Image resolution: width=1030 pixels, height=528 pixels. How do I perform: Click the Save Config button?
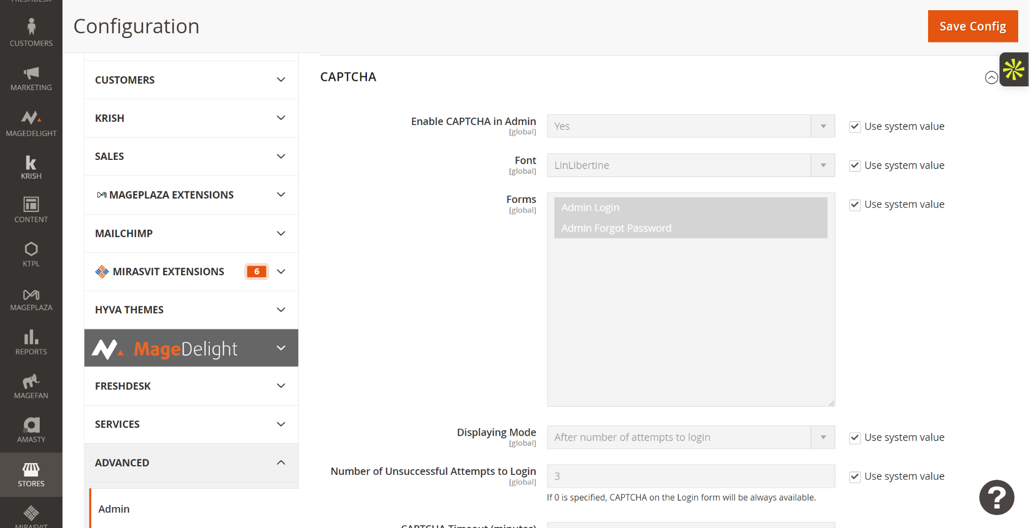coord(973,26)
